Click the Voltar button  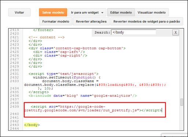pyautogui.click(x=19, y=12)
